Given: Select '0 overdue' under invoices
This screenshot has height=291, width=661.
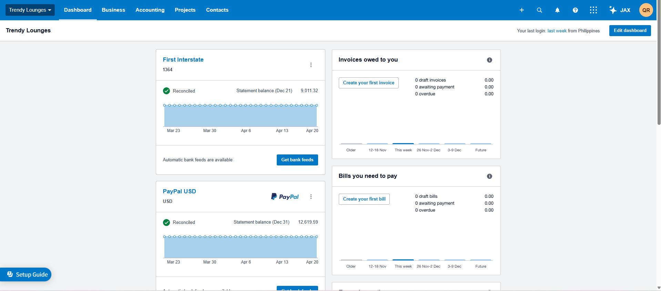Looking at the screenshot, I should pos(425,94).
